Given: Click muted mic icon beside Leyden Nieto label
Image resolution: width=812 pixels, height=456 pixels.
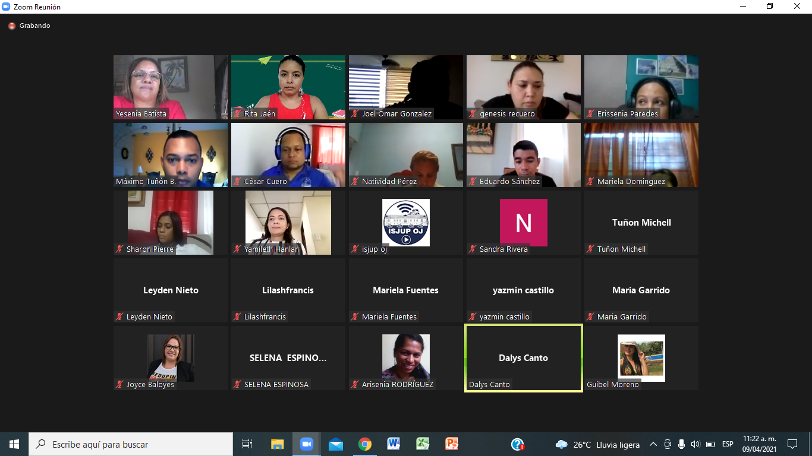Looking at the screenshot, I should pos(120,316).
